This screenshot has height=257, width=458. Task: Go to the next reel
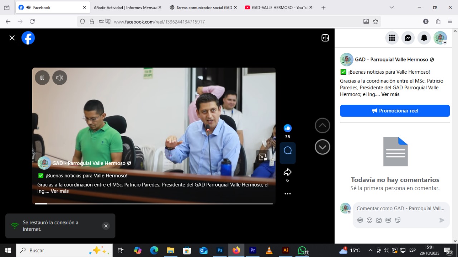322,147
